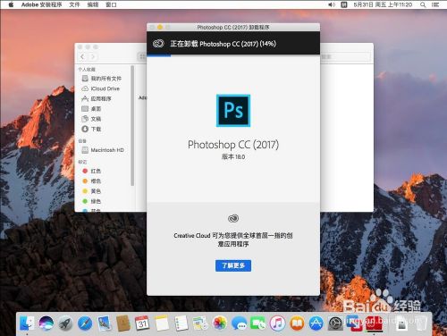This screenshot has width=447, height=336.
Task: Click the Finder sidebar scrollbar
Action: click(x=132, y=126)
